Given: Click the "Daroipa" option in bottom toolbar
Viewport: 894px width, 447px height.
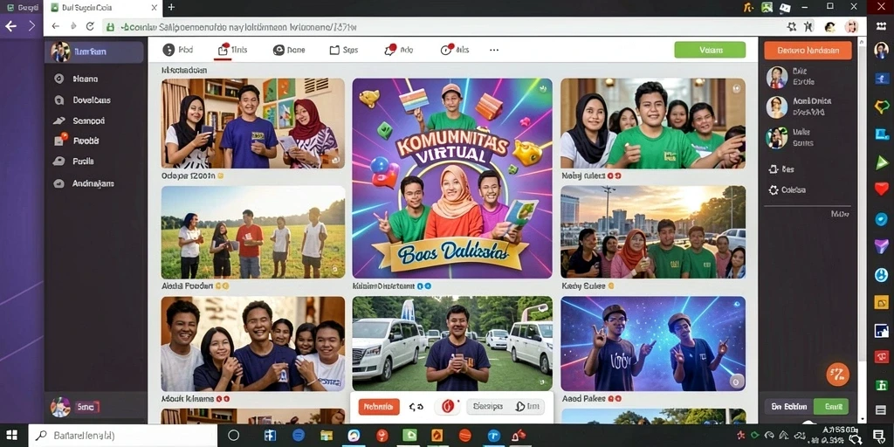Looking at the screenshot, I should 488,407.
